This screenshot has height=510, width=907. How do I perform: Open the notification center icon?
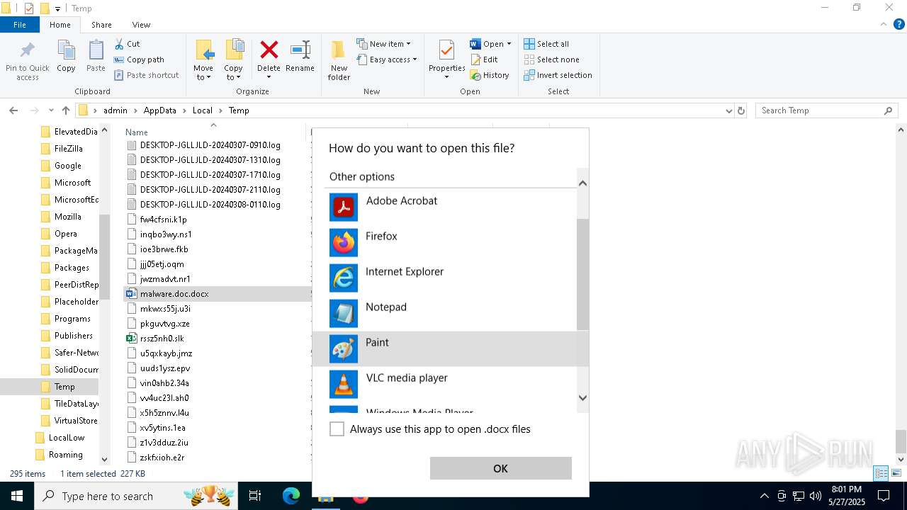coord(884,496)
